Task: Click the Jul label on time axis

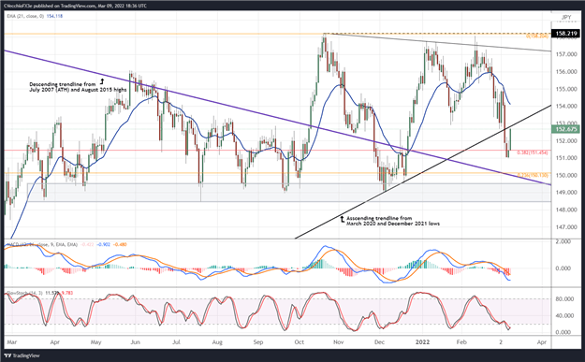Action: pos(177,342)
